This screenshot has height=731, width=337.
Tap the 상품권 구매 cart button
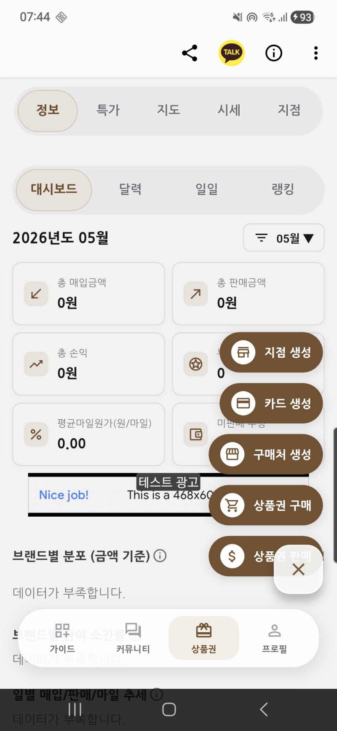coord(266,505)
